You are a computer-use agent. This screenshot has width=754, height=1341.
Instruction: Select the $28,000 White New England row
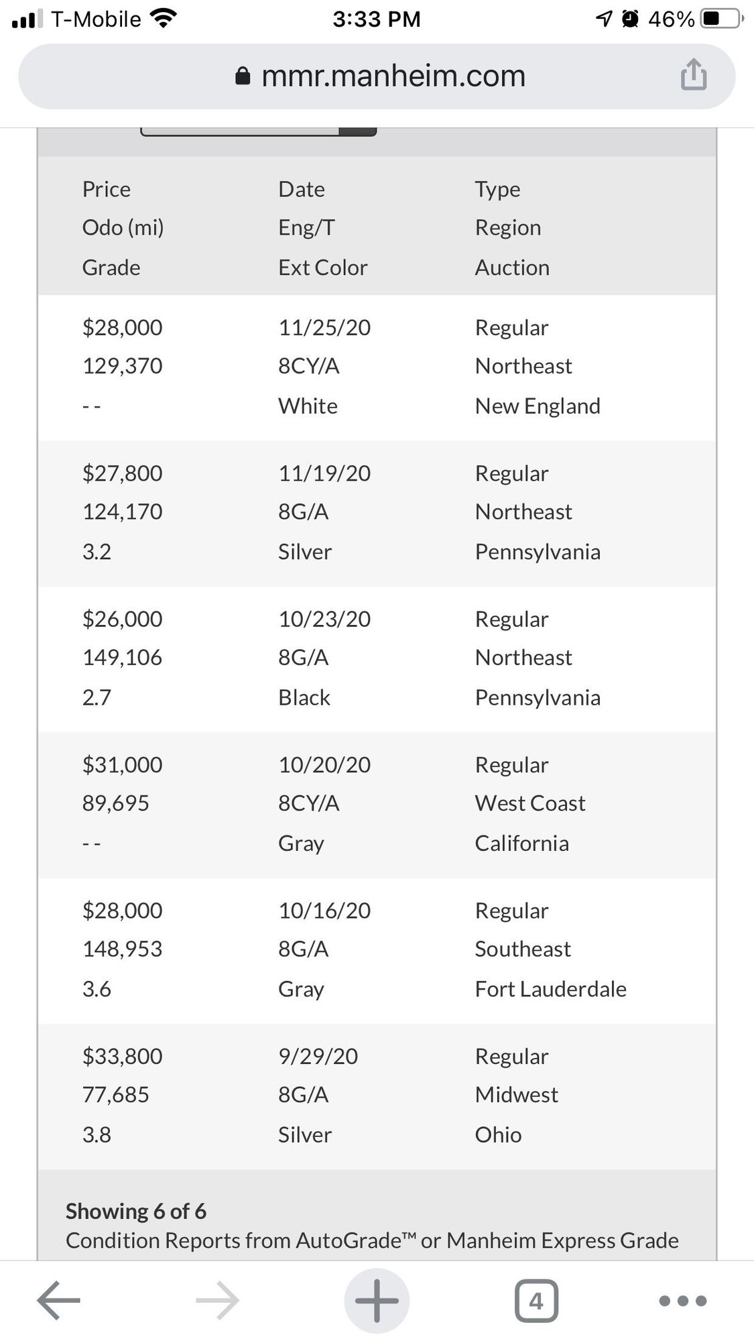click(377, 367)
